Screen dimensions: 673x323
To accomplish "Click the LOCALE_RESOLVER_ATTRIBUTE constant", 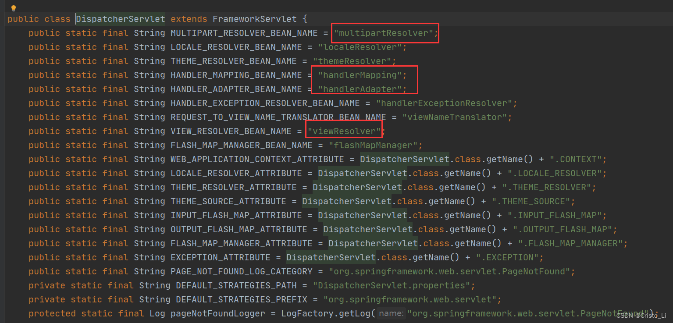I will (x=236, y=173).
